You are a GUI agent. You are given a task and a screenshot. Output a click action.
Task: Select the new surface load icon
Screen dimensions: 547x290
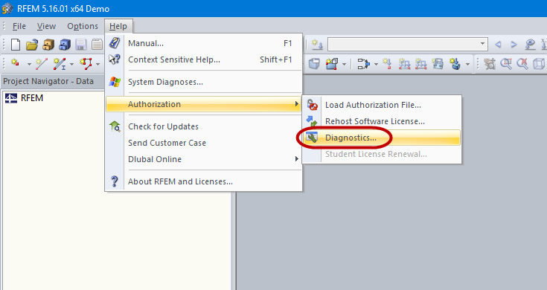438,64
